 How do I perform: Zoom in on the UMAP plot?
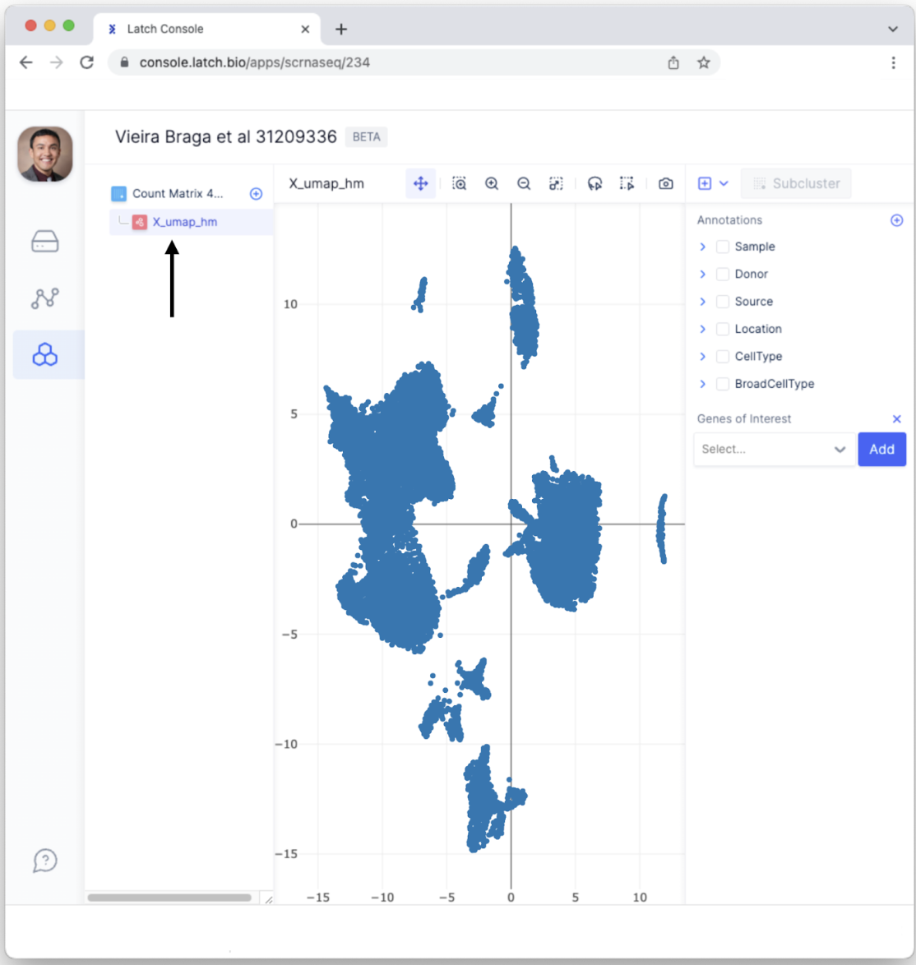click(491, 183)
